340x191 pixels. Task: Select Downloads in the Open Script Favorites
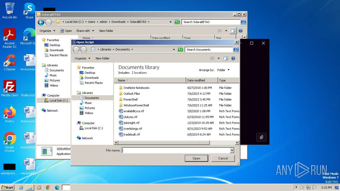(x=89, y=78)
